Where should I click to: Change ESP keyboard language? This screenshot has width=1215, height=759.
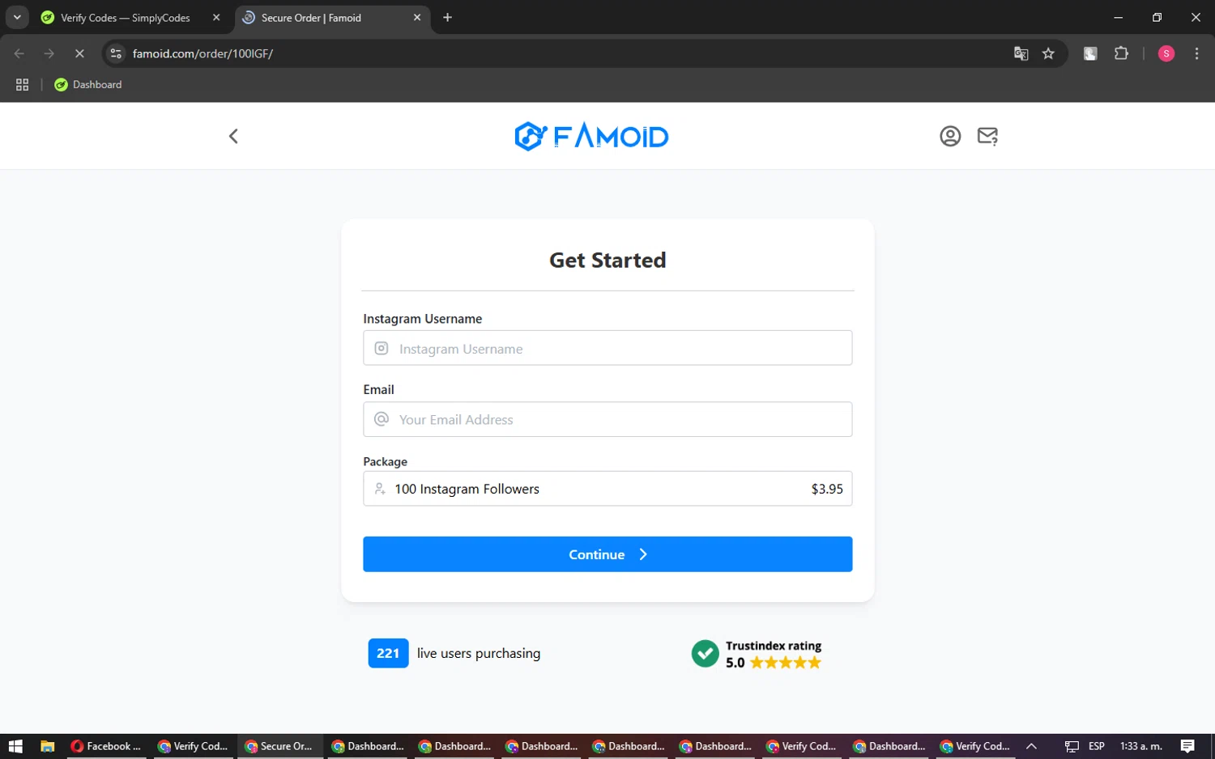(1097, 746)
